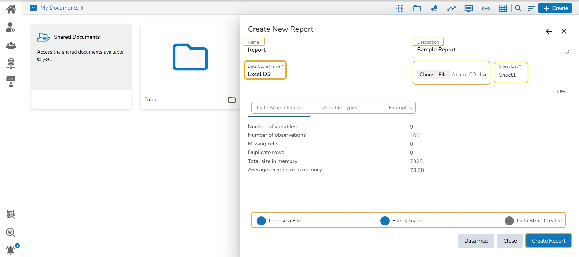Click the Choose File button
579x257 pixels.
click(x=433, y=75)
